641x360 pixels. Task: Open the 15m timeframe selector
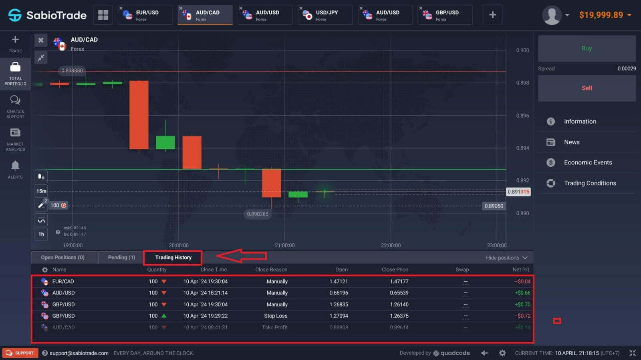[41, 191]
